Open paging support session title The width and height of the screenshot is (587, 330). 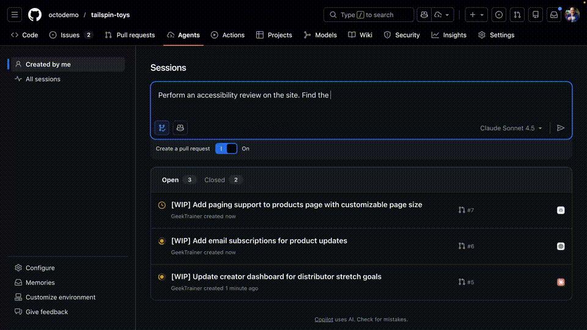pos(297,205)
